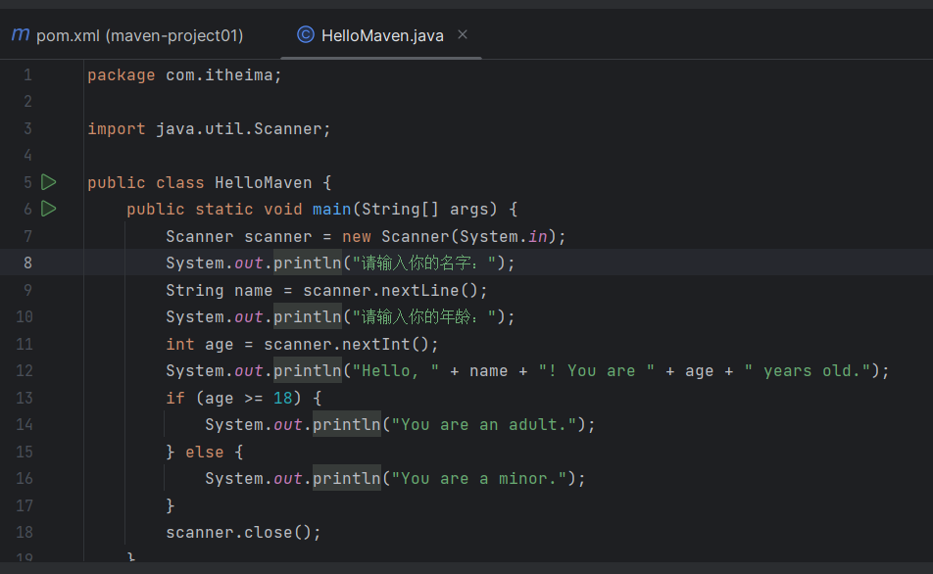
Task: Click the closing brace on line 17
Action: click(x=171, y=505)
